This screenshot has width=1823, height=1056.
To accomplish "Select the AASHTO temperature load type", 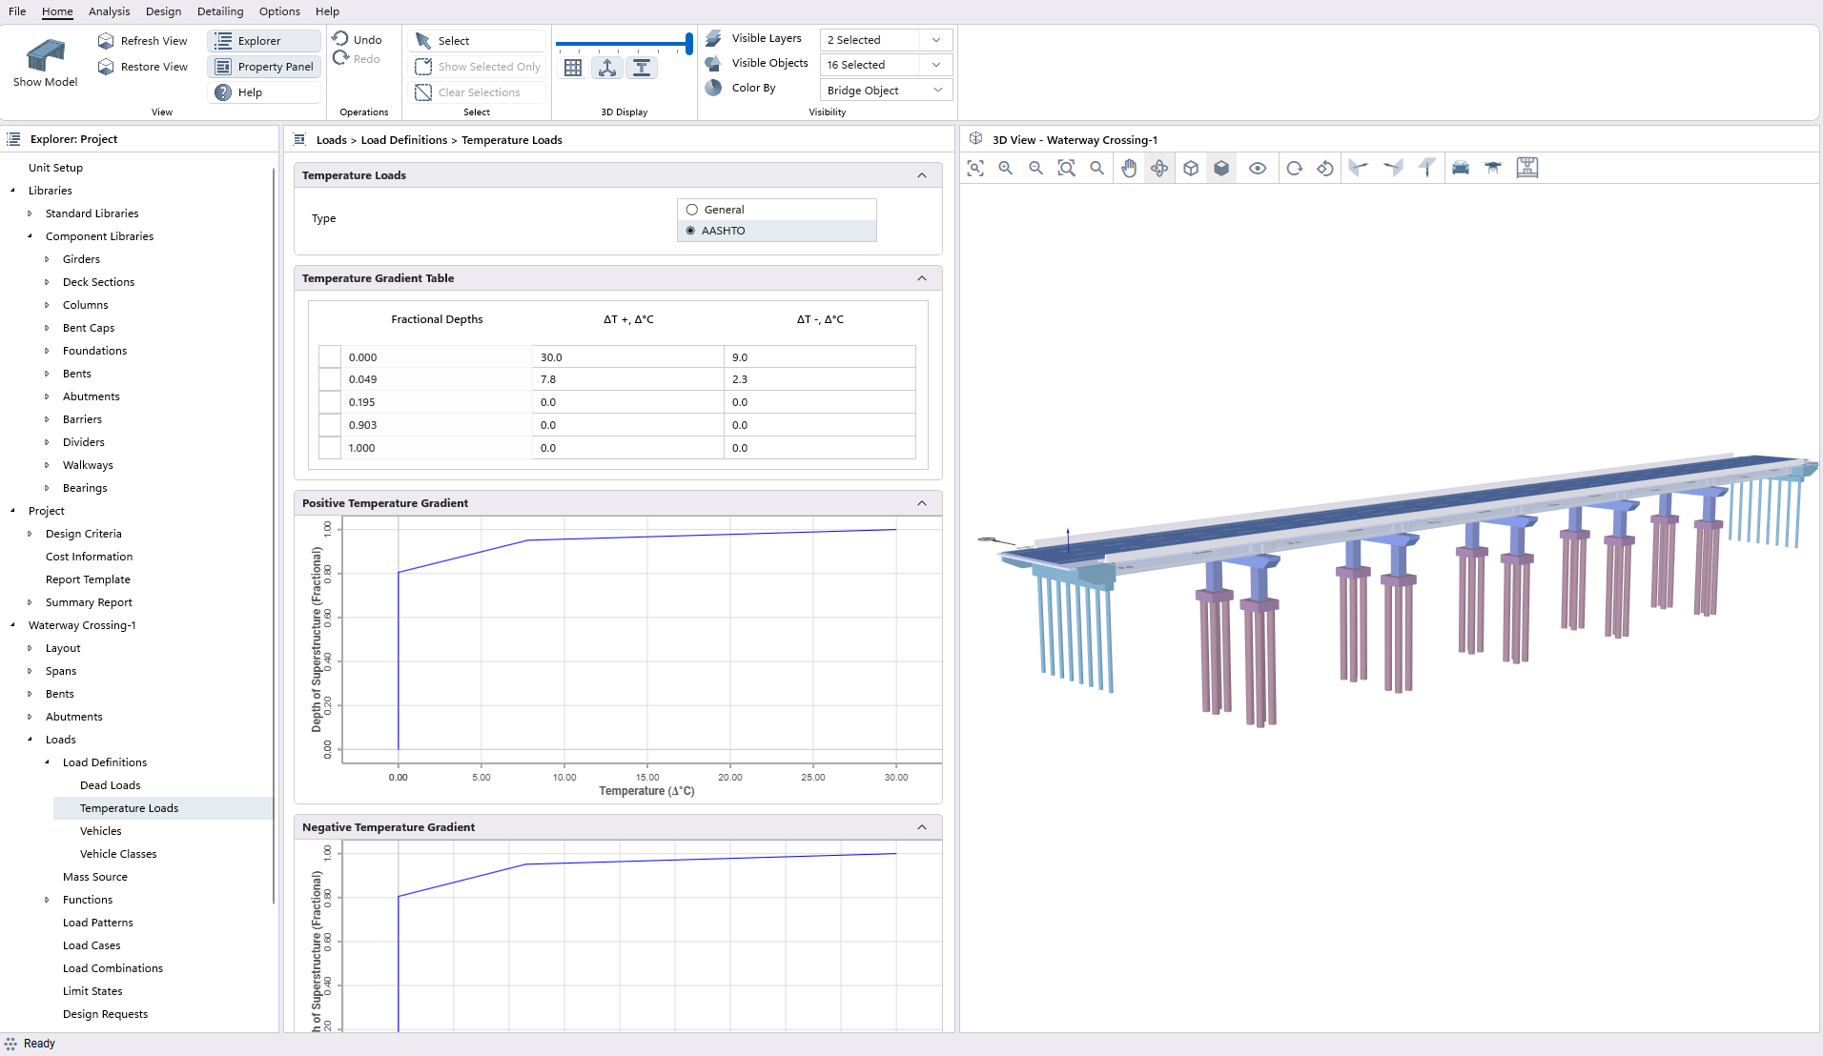I will point(691,231).
